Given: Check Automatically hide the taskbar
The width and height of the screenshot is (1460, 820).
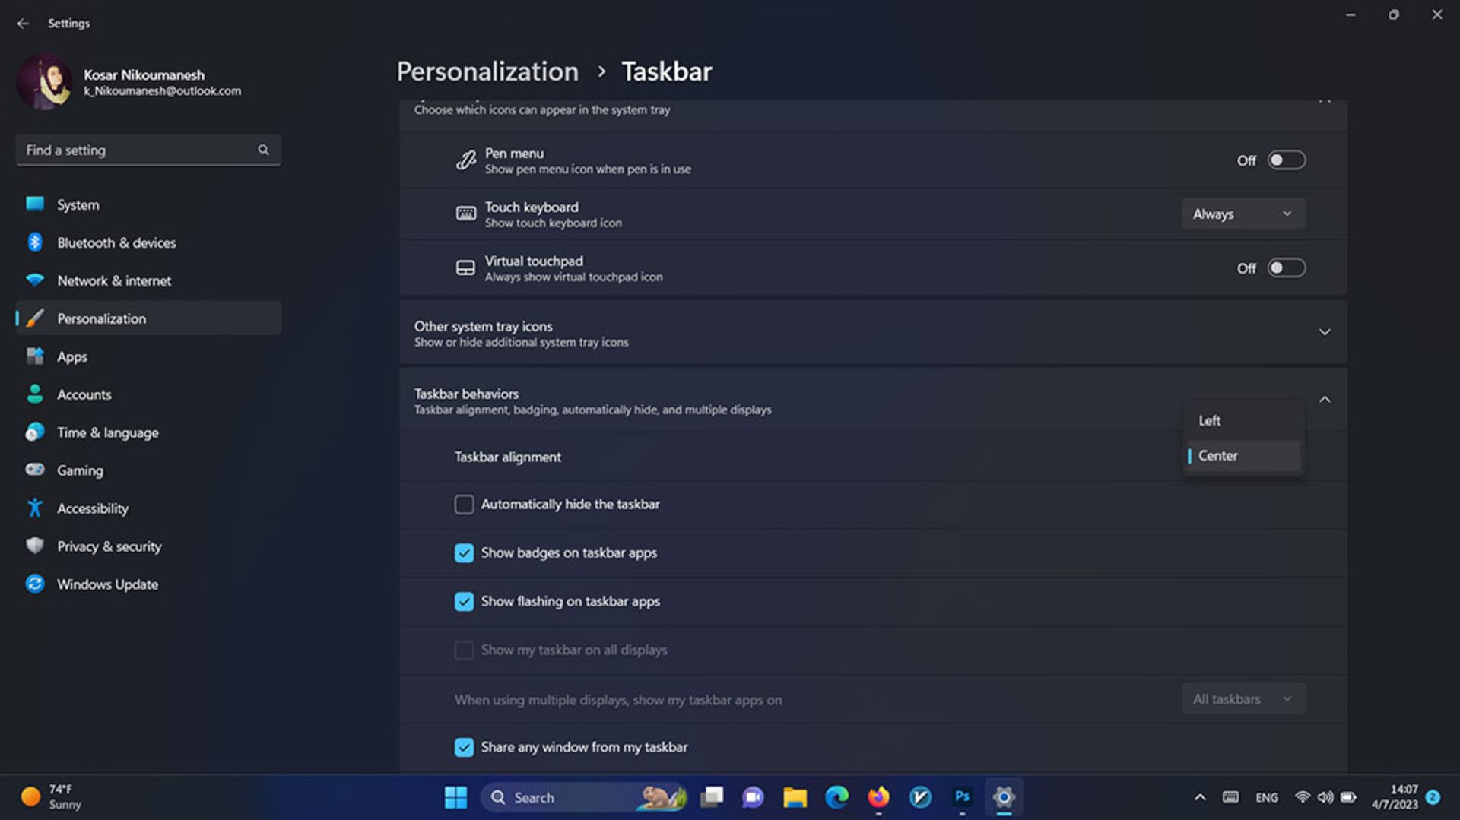Looking at the screenshot, I should click(x=464, y=505).
